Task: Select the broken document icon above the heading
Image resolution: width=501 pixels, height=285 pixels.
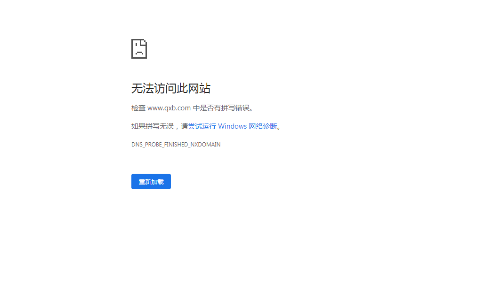Action: pos(139,48)
